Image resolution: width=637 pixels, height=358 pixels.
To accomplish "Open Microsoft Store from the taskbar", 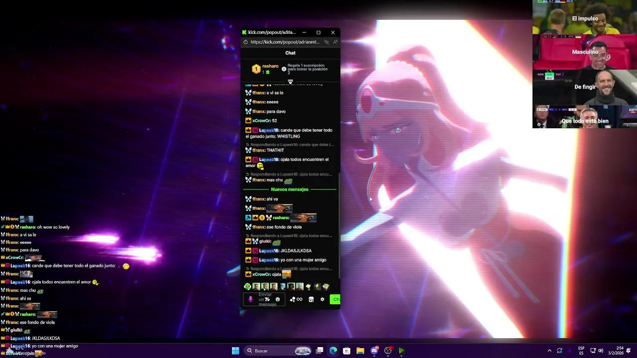I will pos(347,351).
